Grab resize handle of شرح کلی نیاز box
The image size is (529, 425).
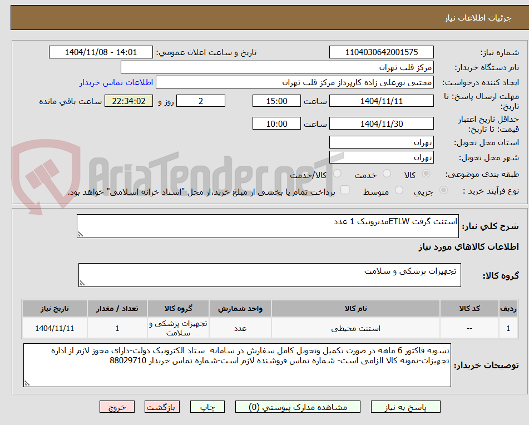(x=80, y=234)
